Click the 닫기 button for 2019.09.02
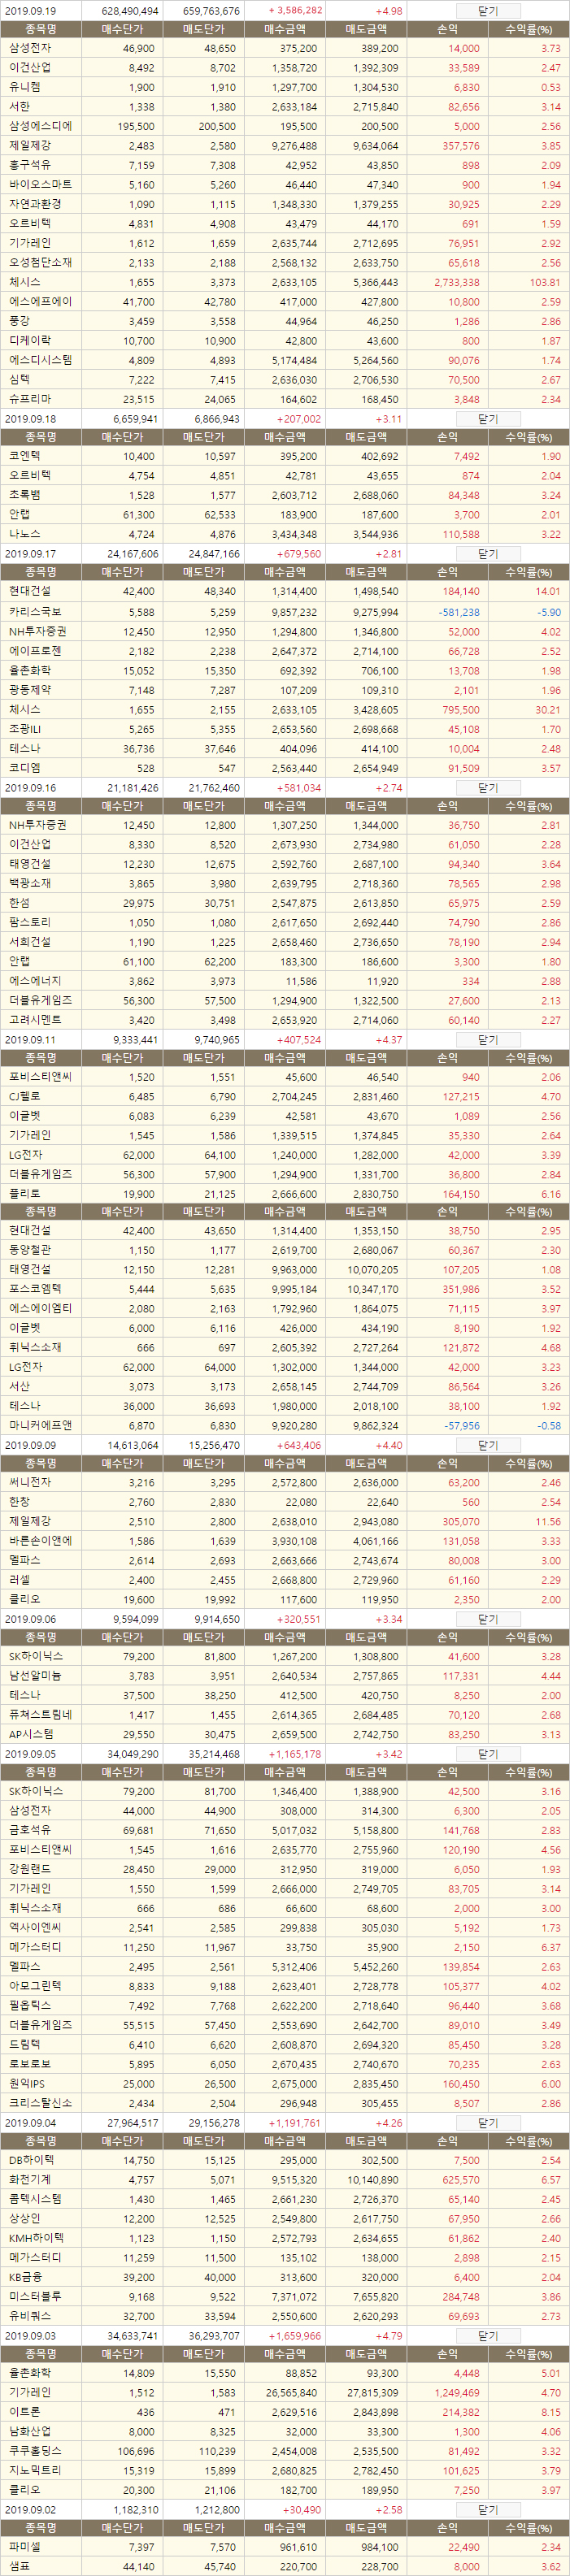Image resolution: width=570 pixels, height=2576 pixels. [x=487, y=2510]
